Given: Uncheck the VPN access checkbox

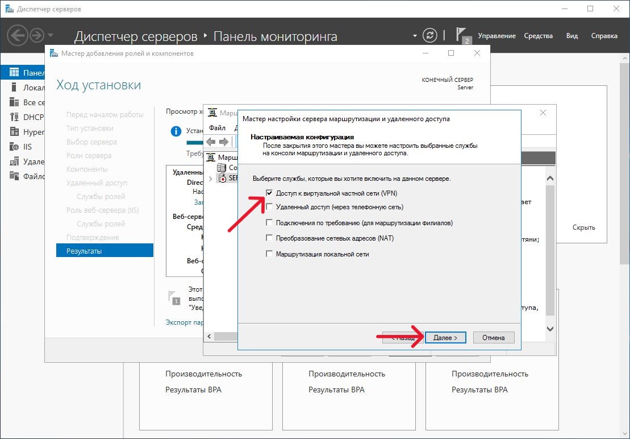Looking at the screenshot, I should 269,193.
